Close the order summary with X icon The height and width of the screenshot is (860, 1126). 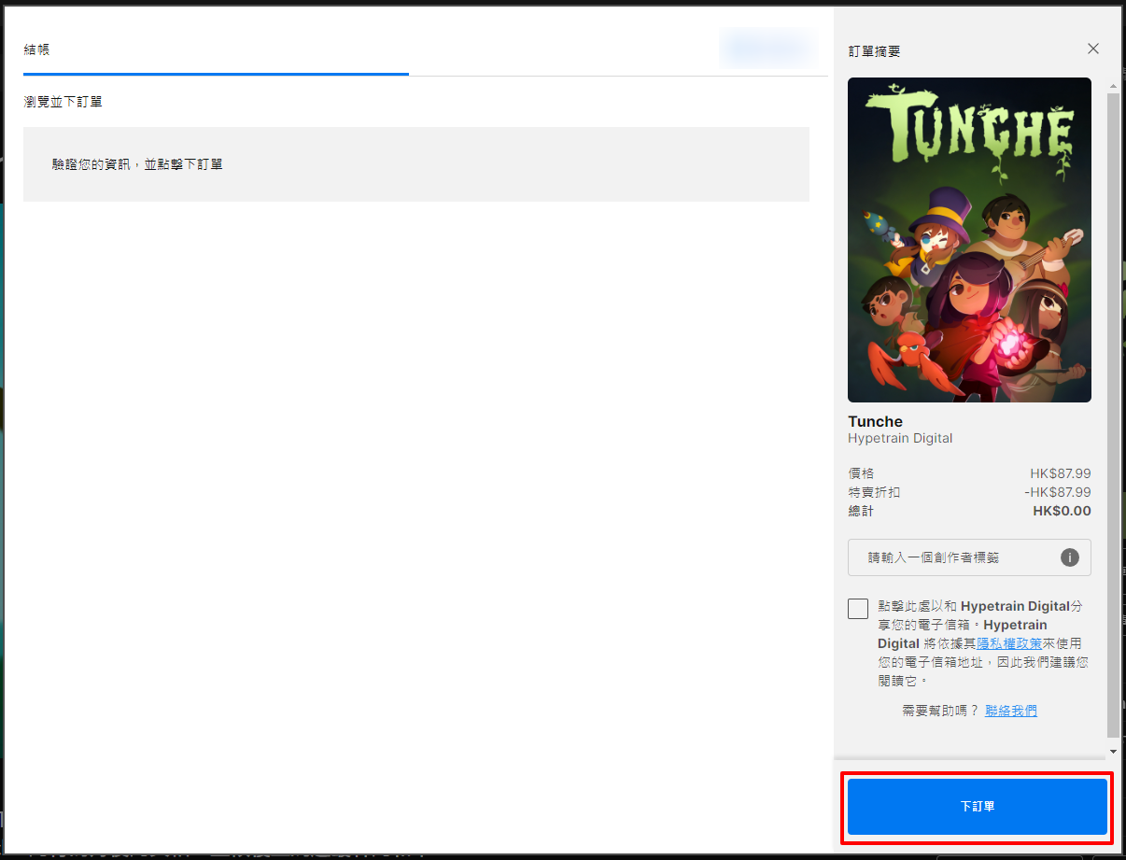[1093, 49]
